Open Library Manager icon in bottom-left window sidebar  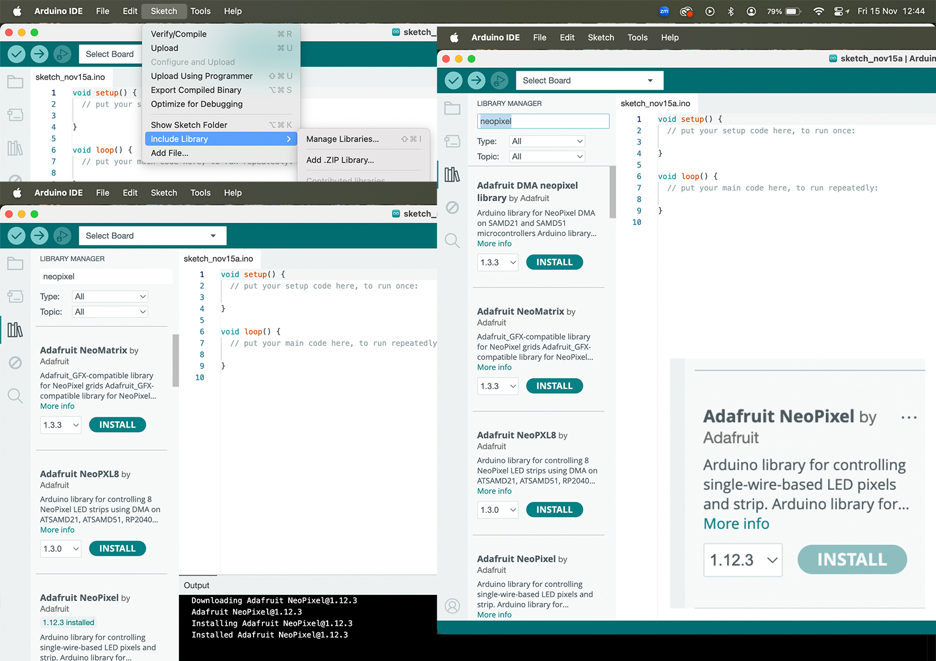15,330
